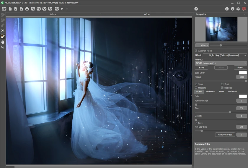The width and height of the screenshot is (248, 168).
Task: Print the image
Action: point(27,9)
